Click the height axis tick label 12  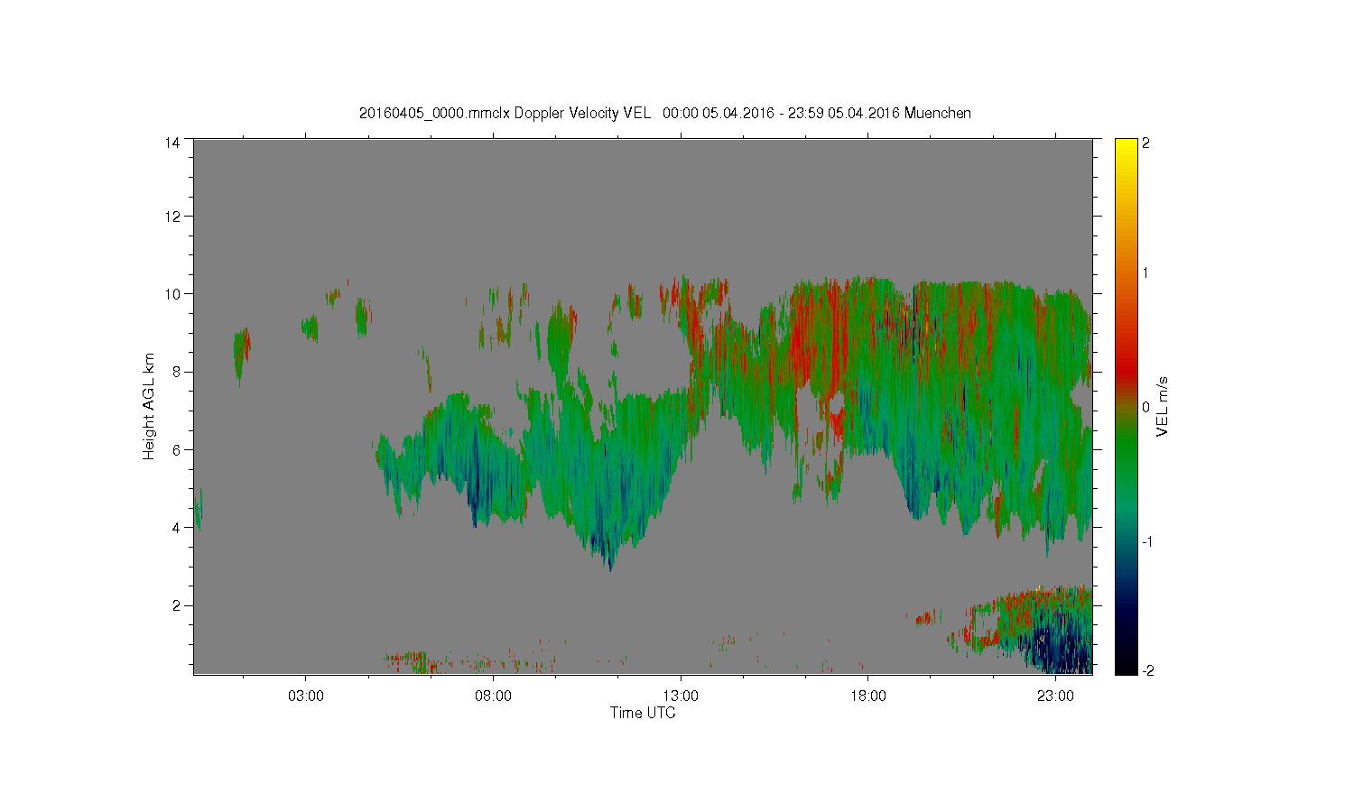tap(172, 216)
